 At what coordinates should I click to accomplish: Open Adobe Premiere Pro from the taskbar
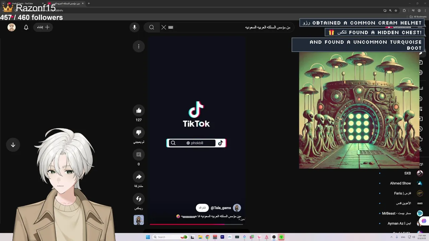click(222, 237)
